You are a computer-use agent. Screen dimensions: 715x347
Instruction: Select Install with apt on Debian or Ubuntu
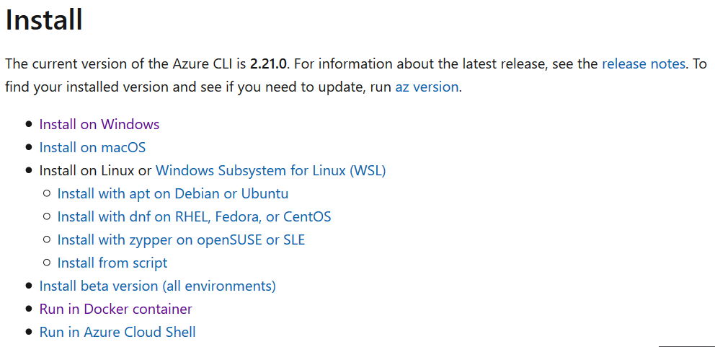[172, 193]
